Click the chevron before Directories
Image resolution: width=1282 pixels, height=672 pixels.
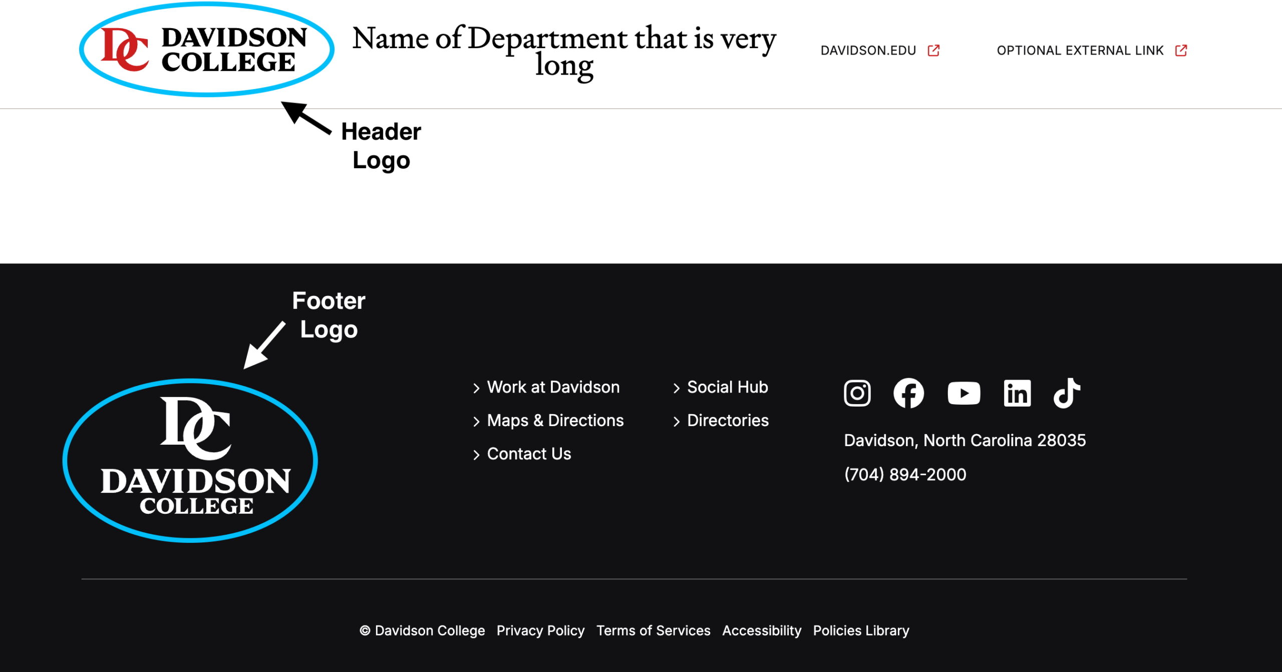pos(676,422)
